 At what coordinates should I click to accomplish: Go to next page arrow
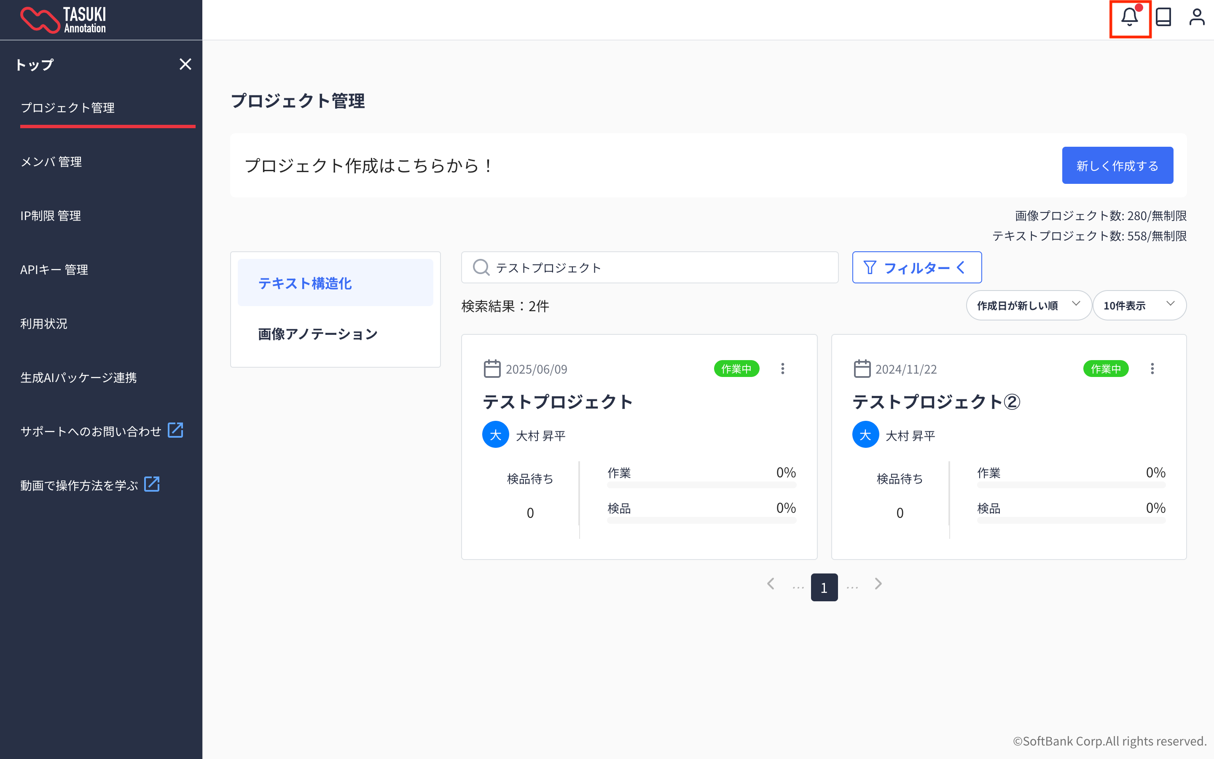[878, 584]
